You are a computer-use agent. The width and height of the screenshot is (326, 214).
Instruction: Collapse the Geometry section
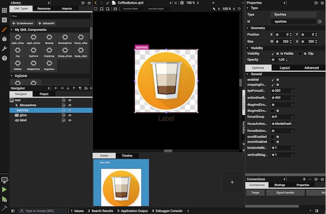point(247,28)
